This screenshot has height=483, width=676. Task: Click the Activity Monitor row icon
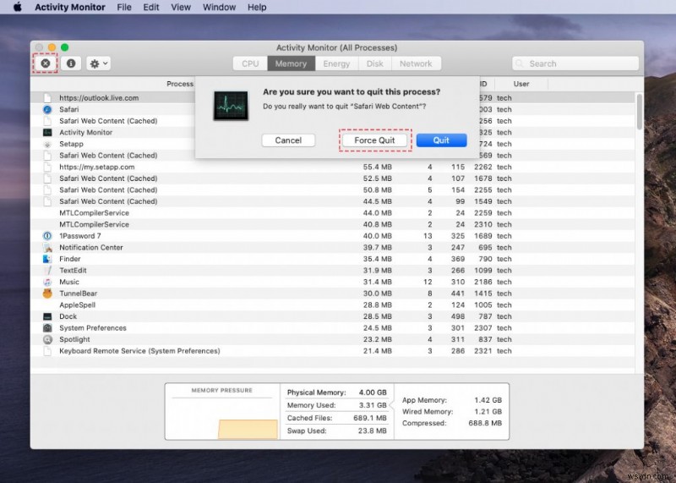(x=47, y=133)
